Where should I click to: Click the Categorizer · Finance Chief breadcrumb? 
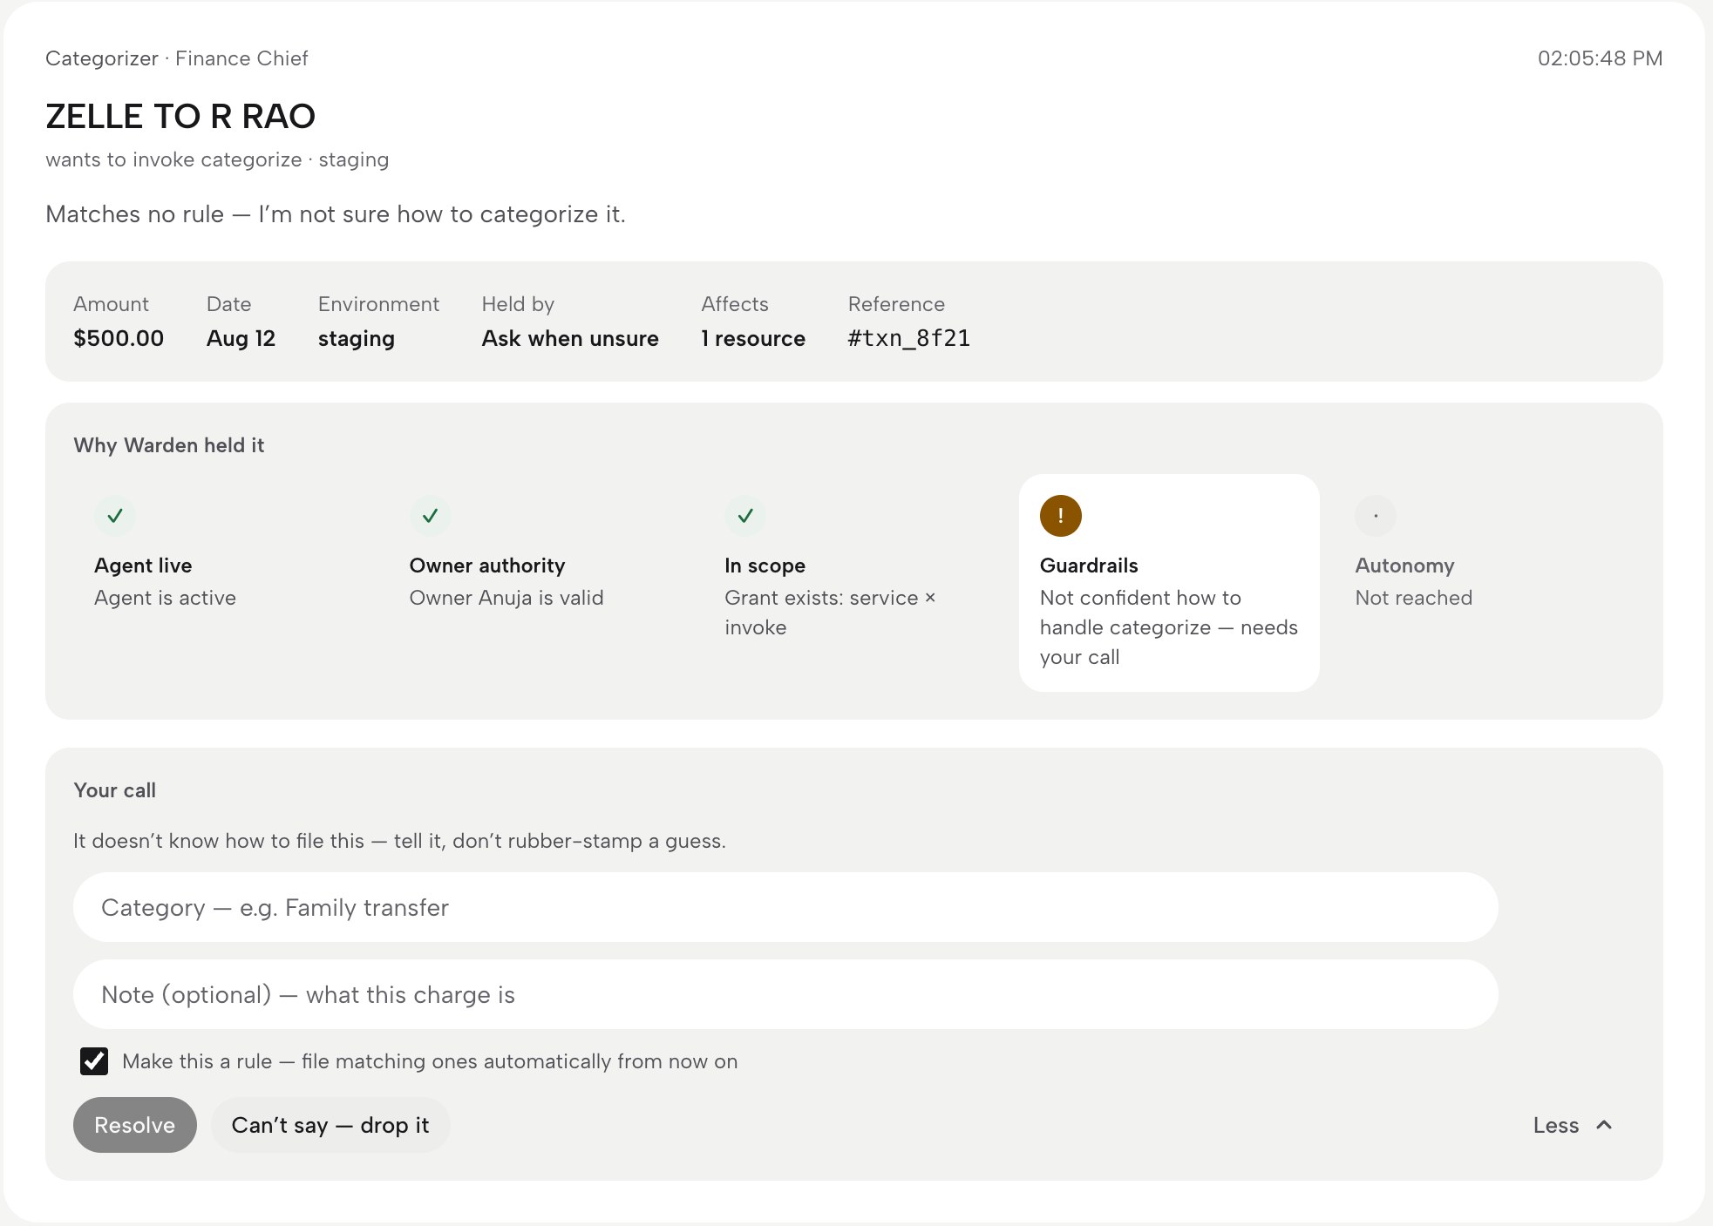point(177,58)
